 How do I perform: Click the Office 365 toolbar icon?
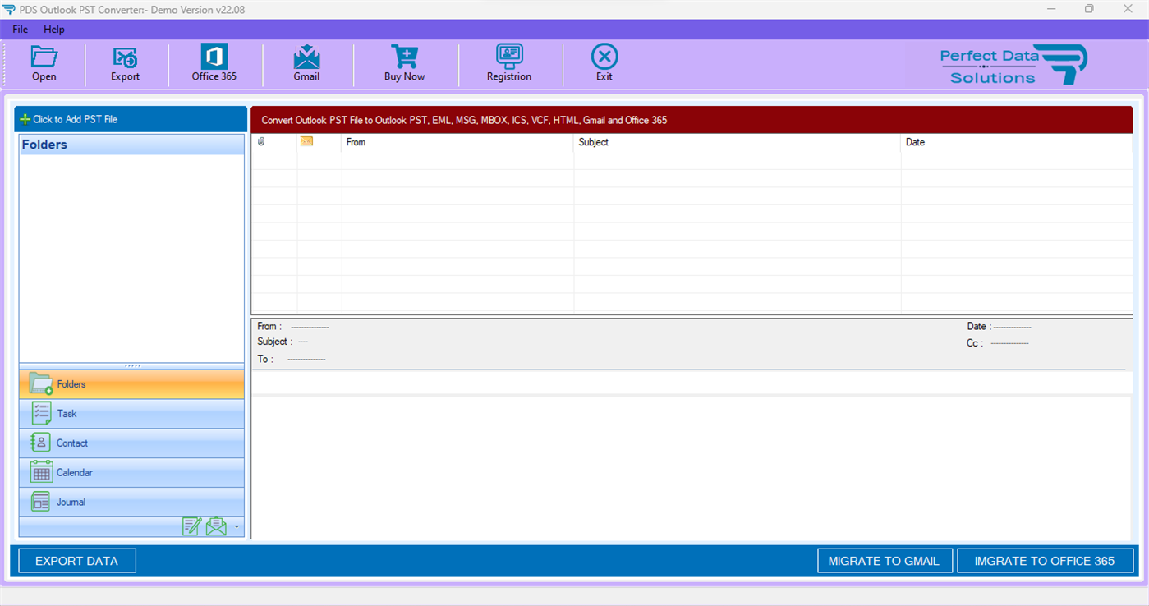pos(214,63)
